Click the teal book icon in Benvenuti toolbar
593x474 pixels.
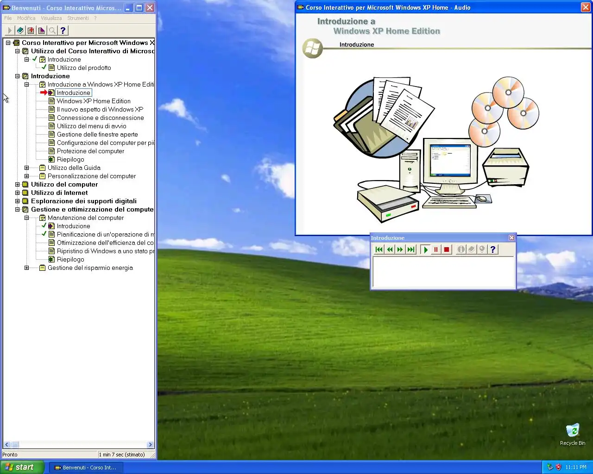click(20, 31)
